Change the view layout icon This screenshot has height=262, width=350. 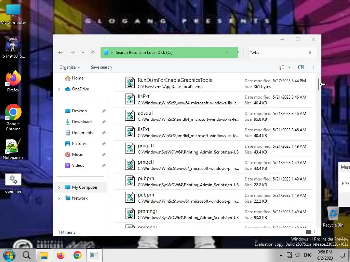tap(282, 67)
